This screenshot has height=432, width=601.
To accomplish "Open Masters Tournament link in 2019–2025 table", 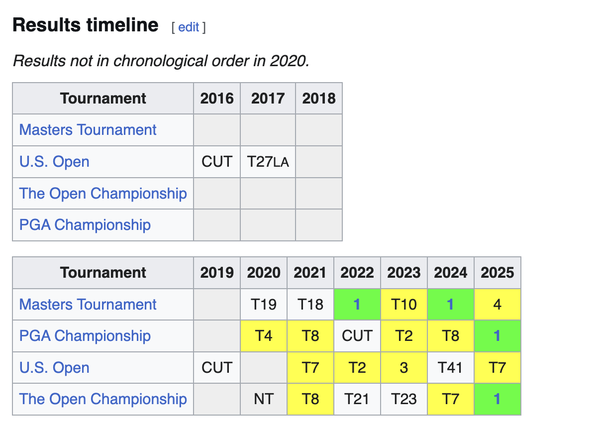I will 88,304.
